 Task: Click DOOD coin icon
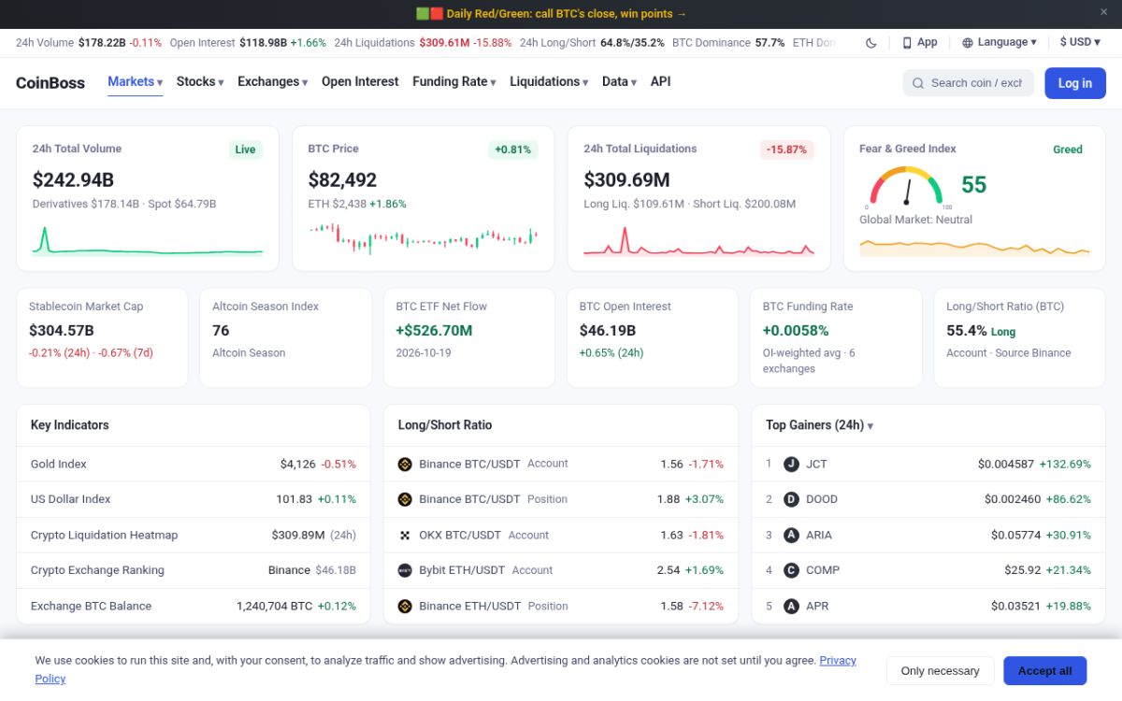[x=791, y=499]
